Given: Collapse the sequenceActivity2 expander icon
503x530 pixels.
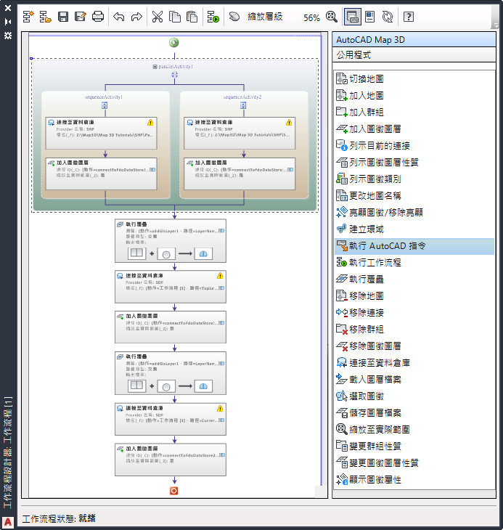Looking at the screenshot, I should pyautogui.click(x=243, y=105).
